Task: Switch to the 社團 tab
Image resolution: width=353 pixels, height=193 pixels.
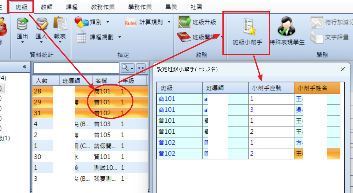Action: (x=196, y=7)
